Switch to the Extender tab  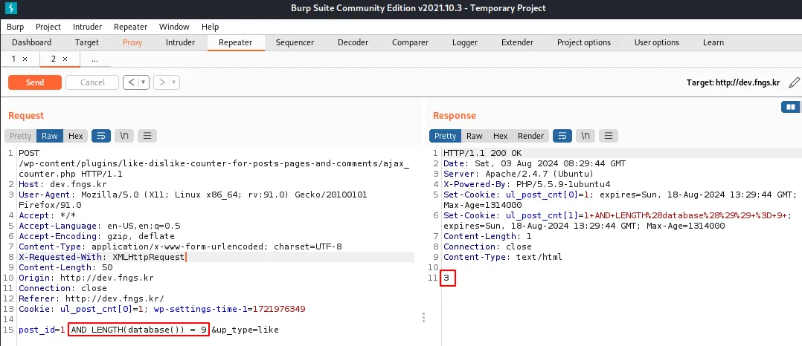pyautogui.click(x=517, y=42)
